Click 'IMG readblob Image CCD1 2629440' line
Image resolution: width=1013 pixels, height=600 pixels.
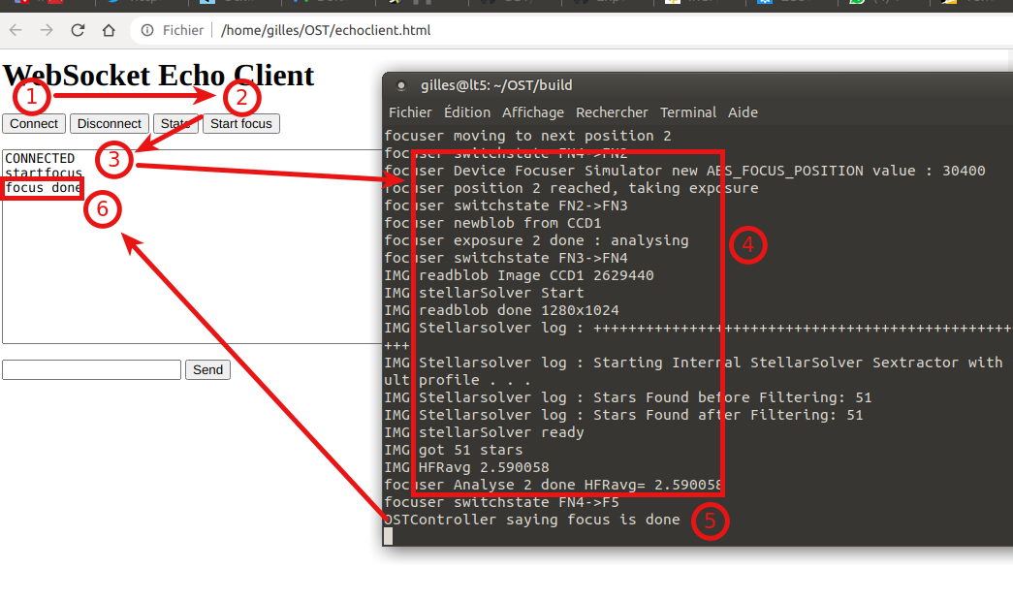click(519, 275)
